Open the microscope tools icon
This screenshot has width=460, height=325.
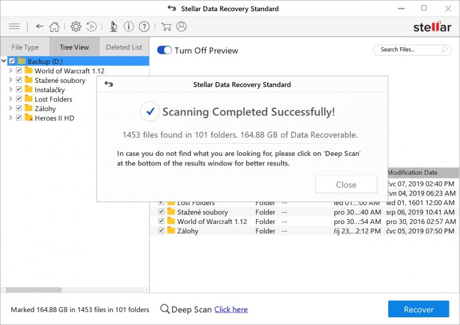click(113, 27)
